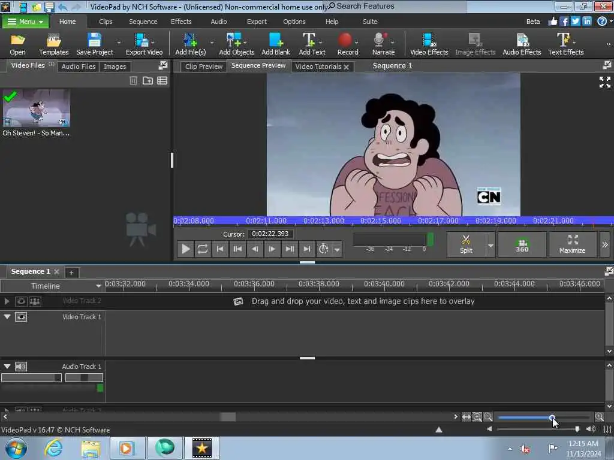Click the delete bin item icon
Screen dimensions: 614x460
pyautogui.click(x=133, y=81)
